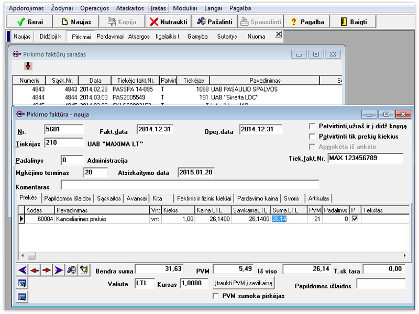Enable the PVM sumoka pirkėjas checkbox
Viewport: 419px width, 314px height.
click(215, 296)
